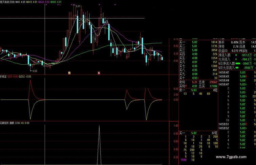This screenshot has width=256, height=165.
Task: Click the 涨 marker icon under the chart
Action: click(x=99, y=73)
